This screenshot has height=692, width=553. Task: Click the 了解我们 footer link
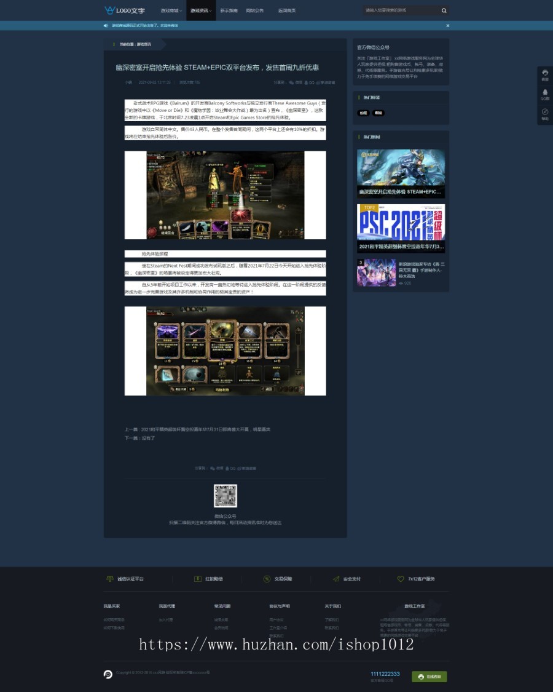(x=332, y=619)
